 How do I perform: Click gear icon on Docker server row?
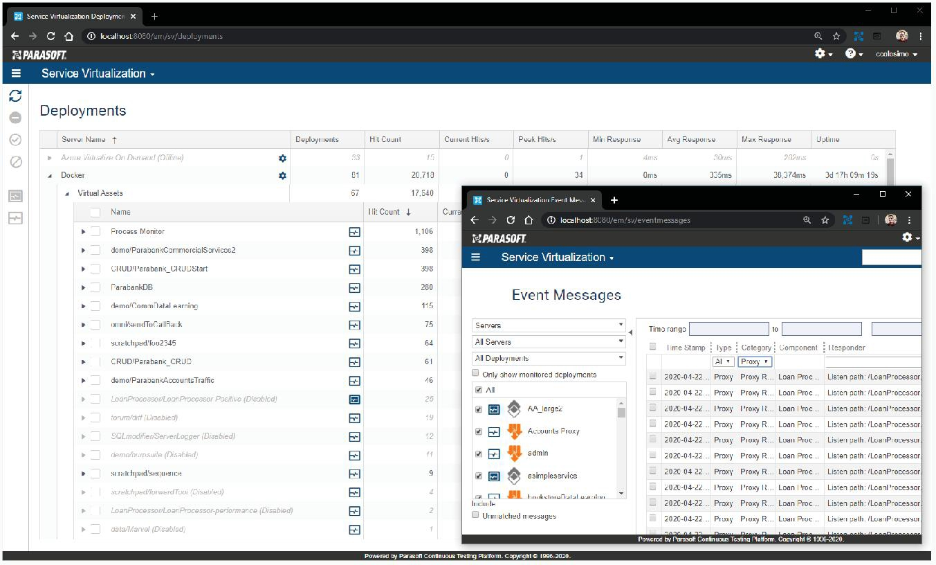[282, 176]
